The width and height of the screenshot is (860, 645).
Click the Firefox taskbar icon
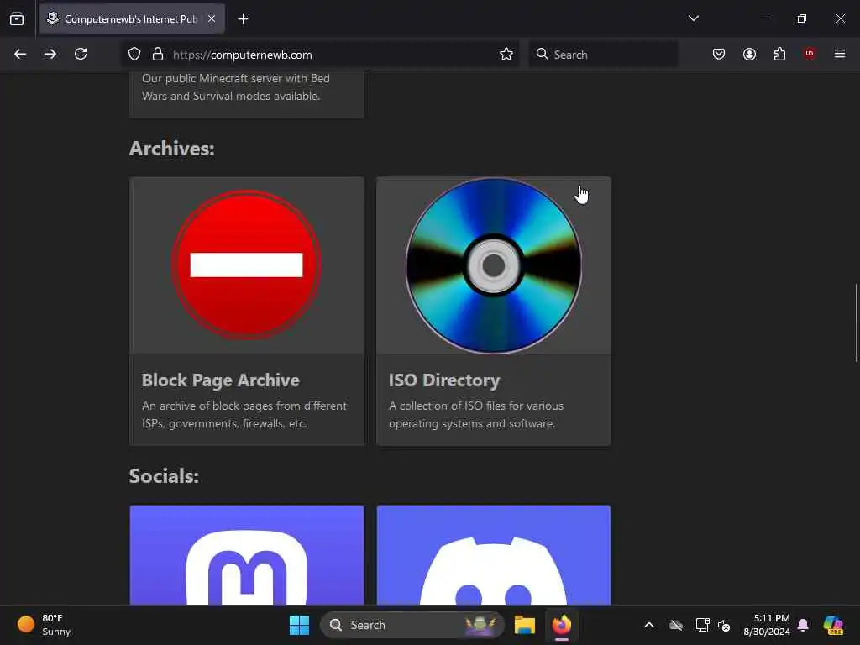tap(562, 625)
